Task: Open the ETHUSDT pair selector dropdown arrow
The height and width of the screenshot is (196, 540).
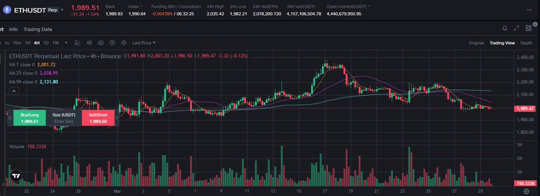Action: (62, 9)
